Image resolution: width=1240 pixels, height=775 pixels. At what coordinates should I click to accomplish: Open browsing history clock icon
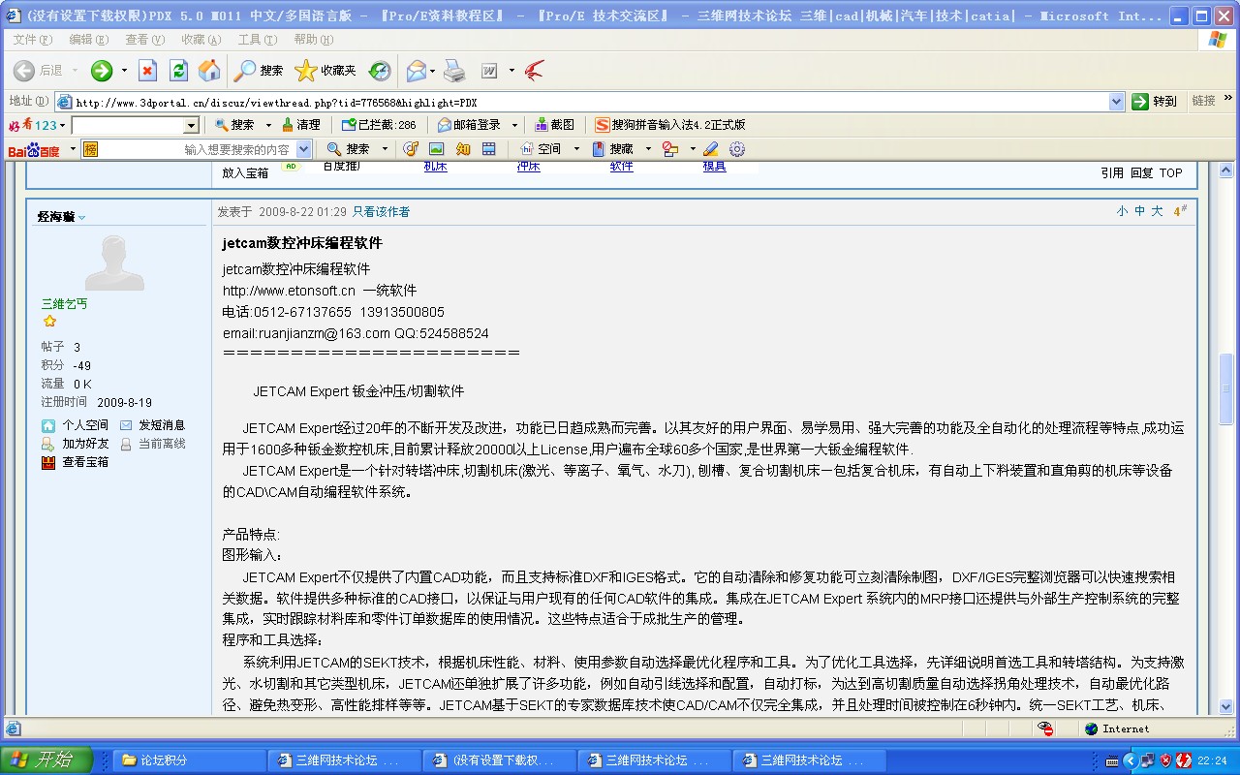tap(380, 71)
